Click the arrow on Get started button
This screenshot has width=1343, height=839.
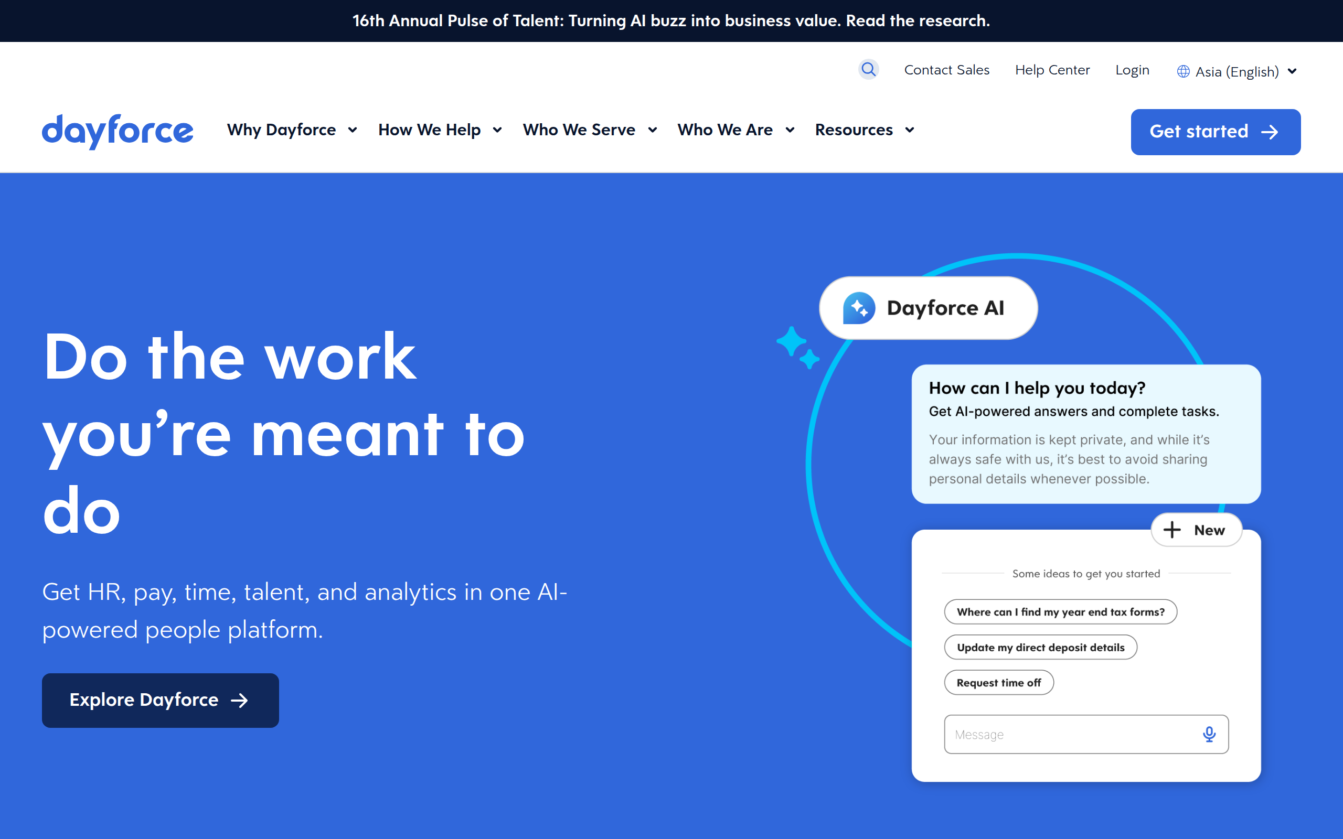click(x=1270, y=132)
